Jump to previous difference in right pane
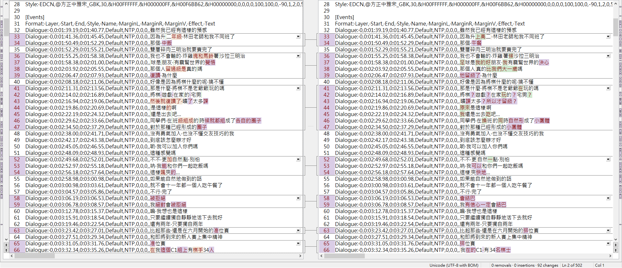622x268 pixels. [x=616, y=245]
